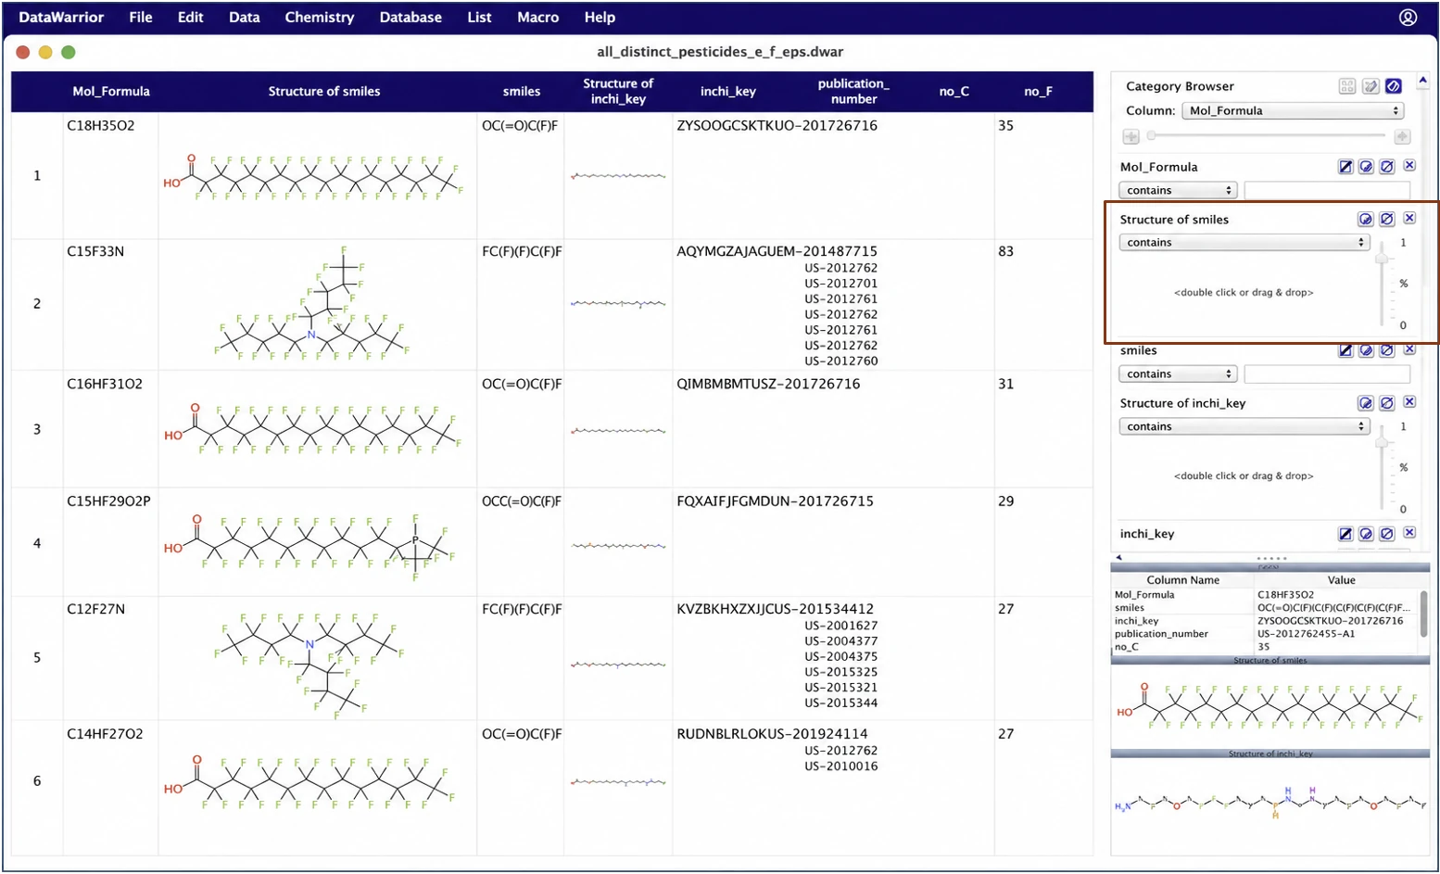
Task: Remove the Mol_Formula filter with its X
Action: (x=1409, y=166)
